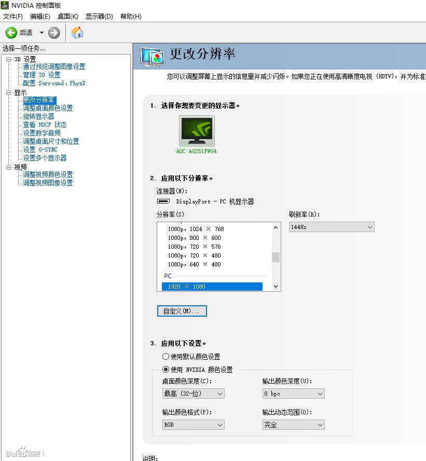Open the 文件(F) menu
The image size is (426, 461).
point(12,17)
